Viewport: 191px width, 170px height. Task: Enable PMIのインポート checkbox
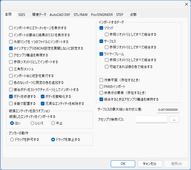tap(101, 87)
